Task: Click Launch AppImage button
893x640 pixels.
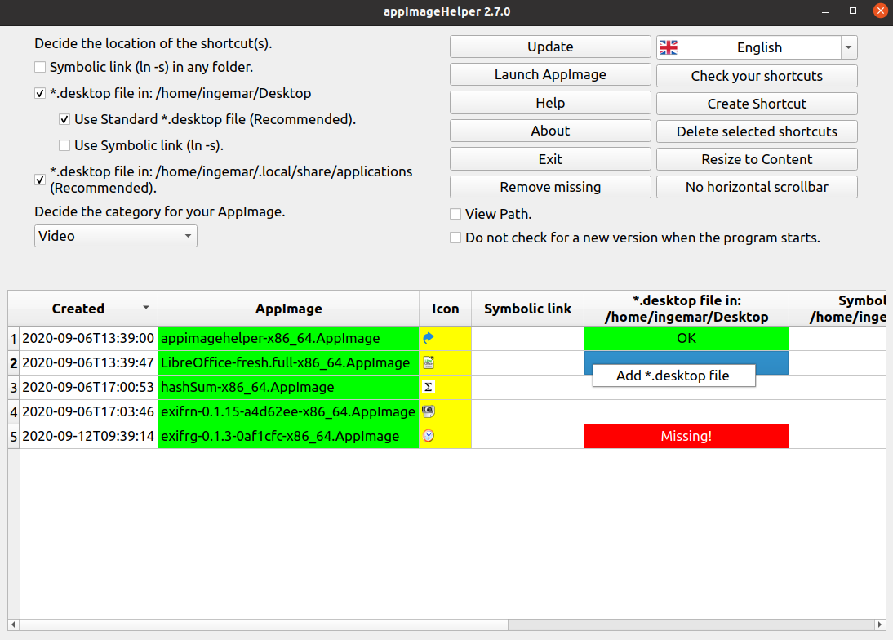Action: [x=550, y=74]
